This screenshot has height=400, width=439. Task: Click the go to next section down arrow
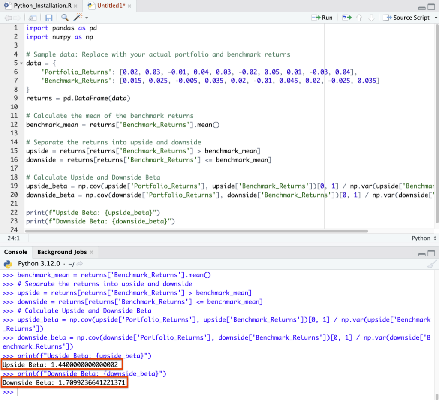371,18
